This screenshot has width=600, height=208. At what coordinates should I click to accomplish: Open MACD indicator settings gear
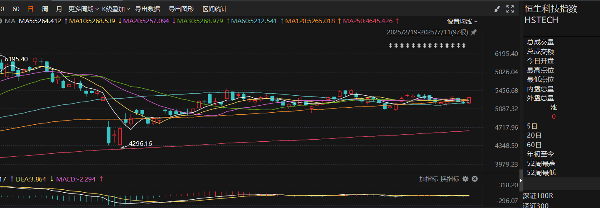tap(465, 179)
